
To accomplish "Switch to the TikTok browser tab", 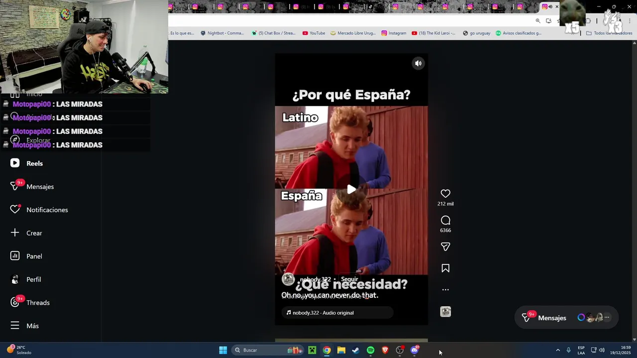I will (x=370, y=7).
